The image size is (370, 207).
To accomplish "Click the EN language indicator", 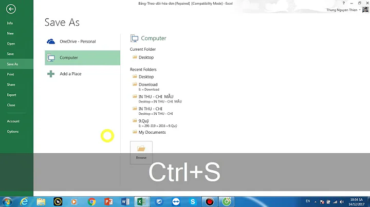I will coord(308,201).
